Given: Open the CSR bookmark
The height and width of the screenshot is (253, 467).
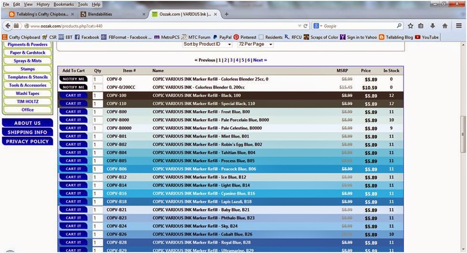Looking at the screenshot, I should pos(49,37).
